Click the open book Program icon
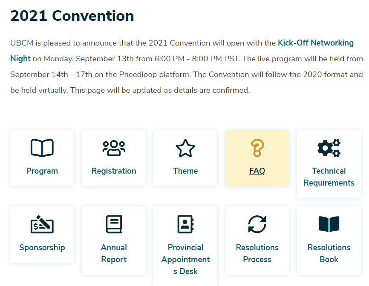The height and width of the screenshot is (286, 369). coord(42,148)
